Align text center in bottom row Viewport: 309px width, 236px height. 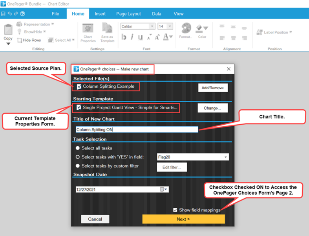(x=233, y=38)
